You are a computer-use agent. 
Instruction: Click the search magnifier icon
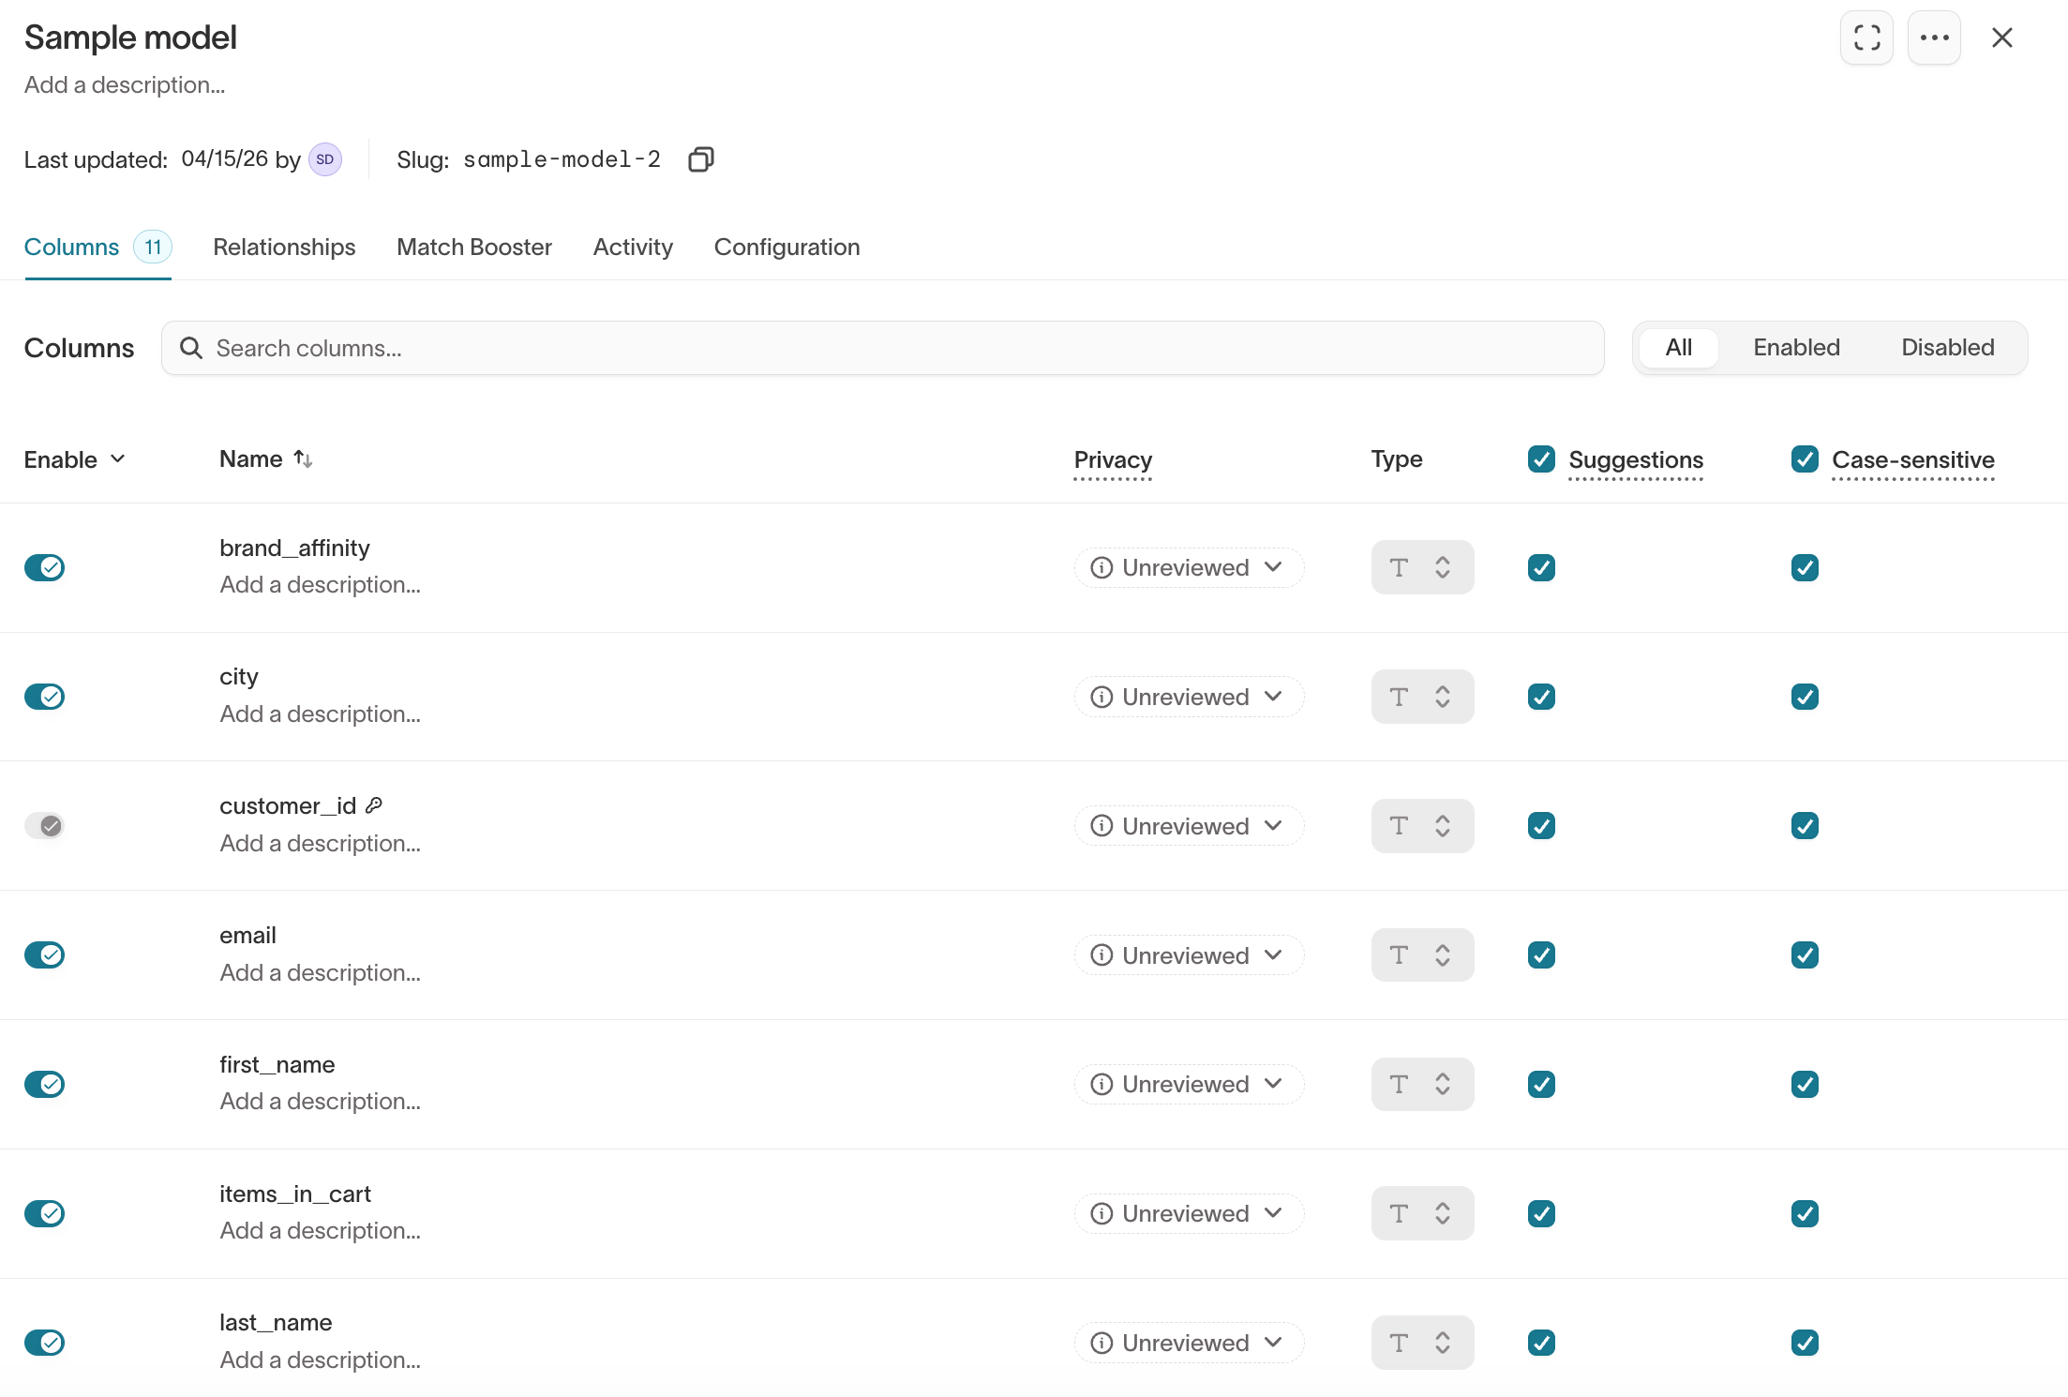tap(192, 347)
